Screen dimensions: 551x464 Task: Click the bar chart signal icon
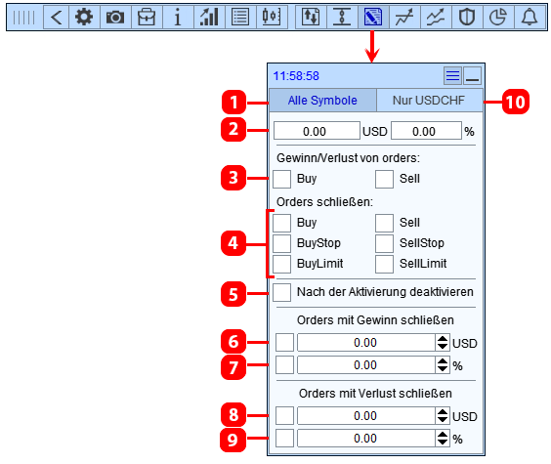(209, 17)
